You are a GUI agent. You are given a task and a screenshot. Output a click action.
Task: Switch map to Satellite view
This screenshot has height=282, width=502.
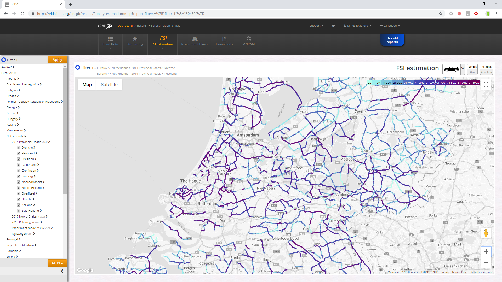click(109, 85)
